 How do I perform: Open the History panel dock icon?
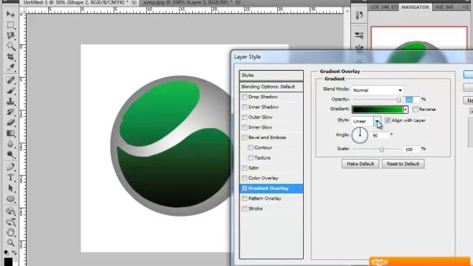[359, 15]
